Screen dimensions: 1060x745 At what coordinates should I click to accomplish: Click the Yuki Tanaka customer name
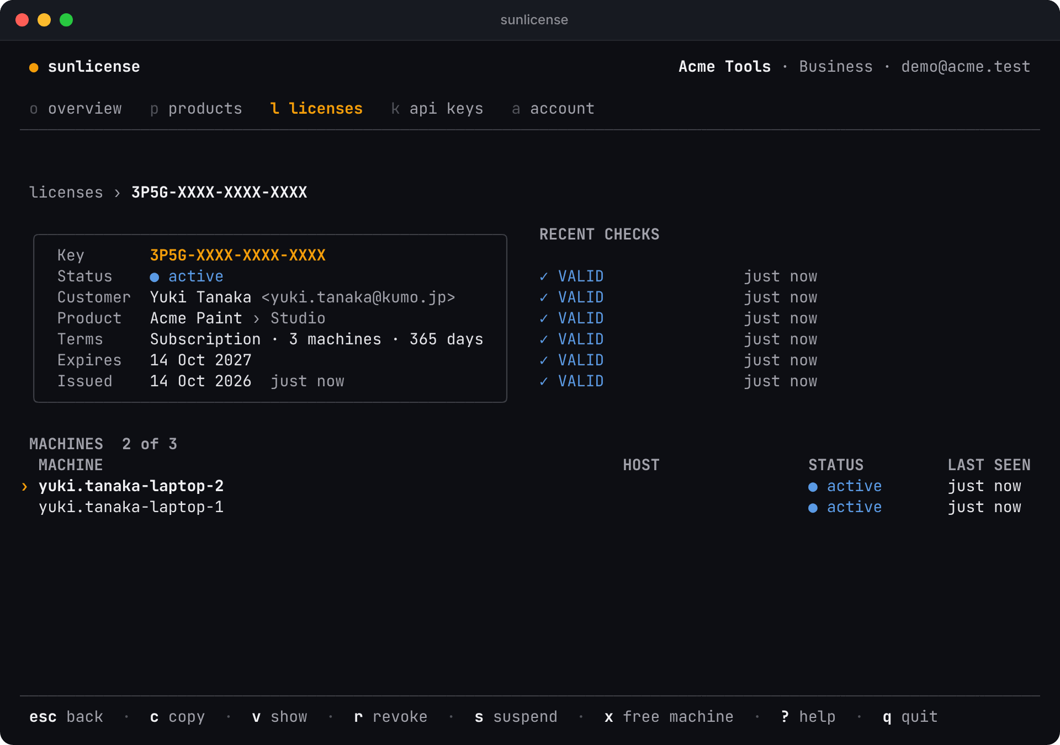pos(201,297)
